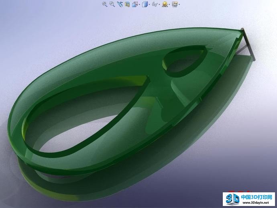Click the Zoom to Fit icon

pos(105,4)
